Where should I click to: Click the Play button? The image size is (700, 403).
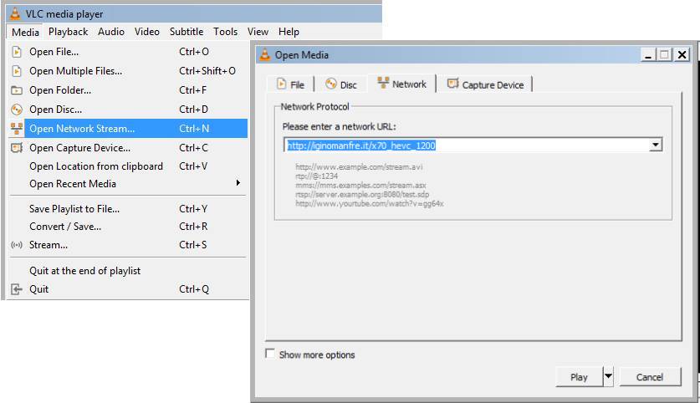(579, 377)
